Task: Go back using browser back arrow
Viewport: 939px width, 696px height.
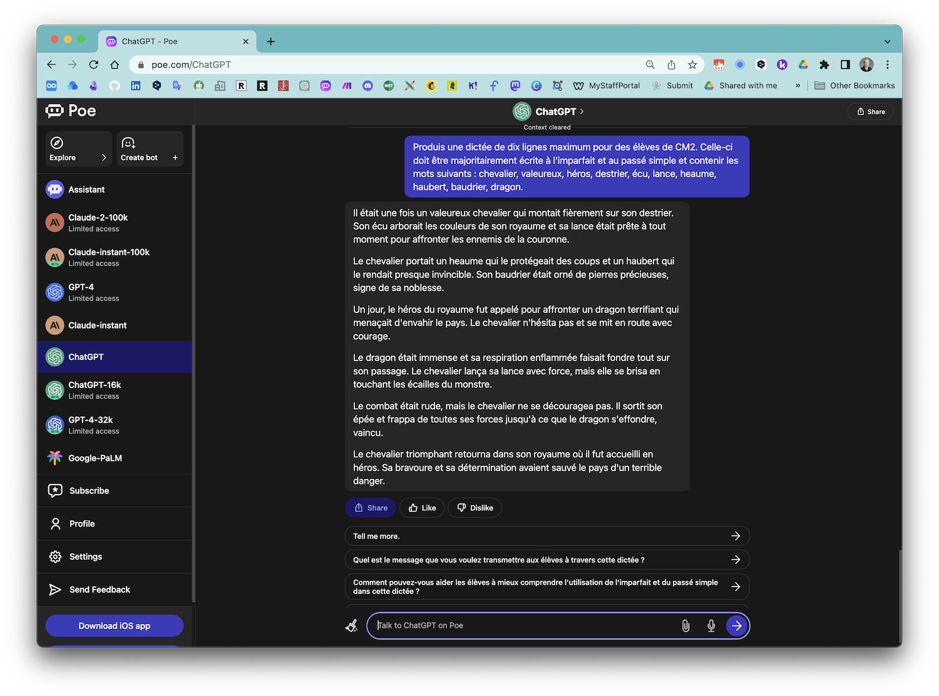Action: click(x=51, y=64)
